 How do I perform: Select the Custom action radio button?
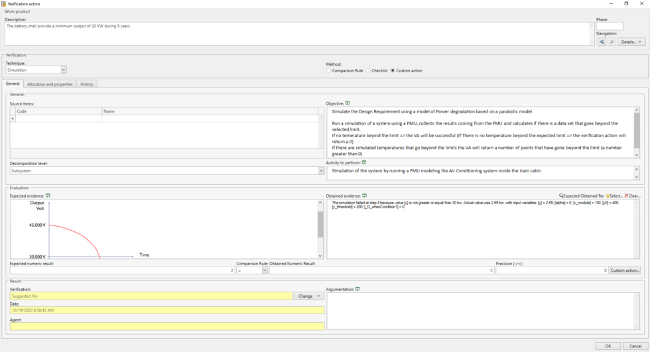click(393, 70)
